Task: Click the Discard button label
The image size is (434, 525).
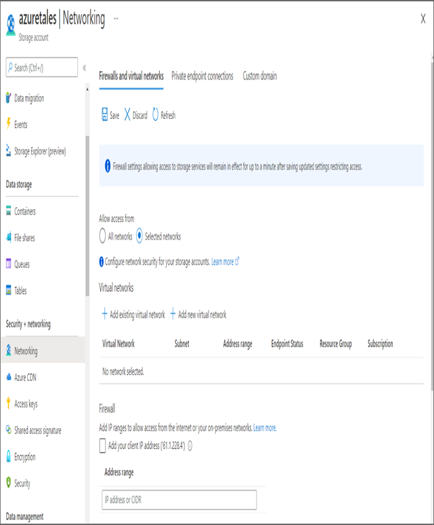Action: click(x=140, y=116)
